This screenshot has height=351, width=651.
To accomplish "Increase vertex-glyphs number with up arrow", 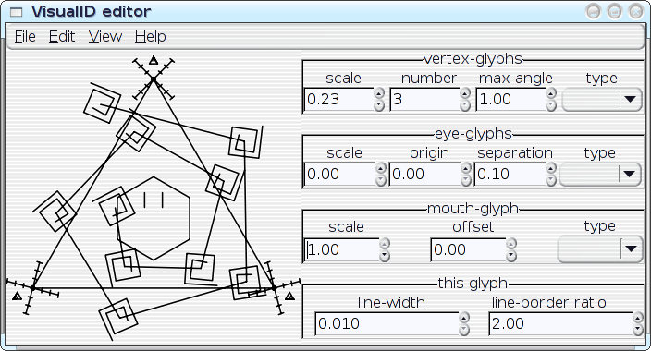I will pos(465,93).
